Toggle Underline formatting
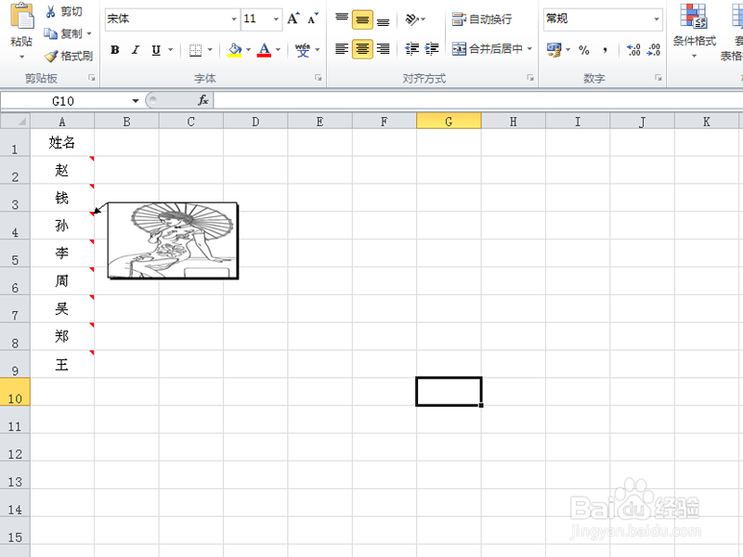The image size is (743, 557). tap(156, 49)
